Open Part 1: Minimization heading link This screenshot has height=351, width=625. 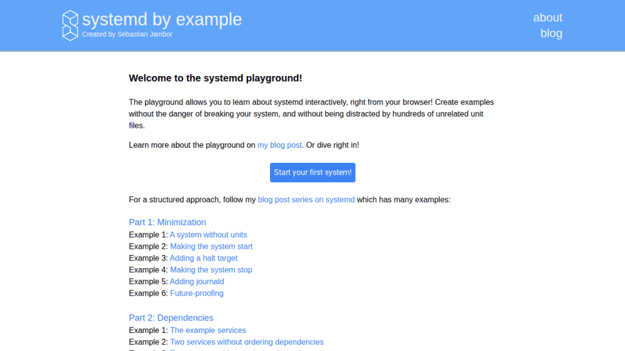(167, 222)
